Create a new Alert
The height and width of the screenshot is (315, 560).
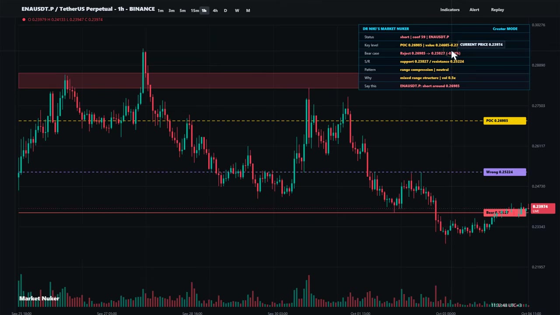[474, 10]
